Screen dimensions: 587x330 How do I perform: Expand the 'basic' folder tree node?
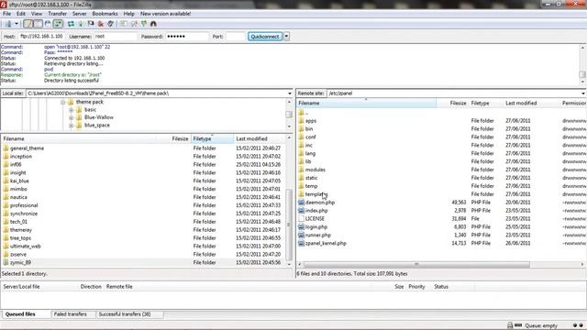coord(72,110)
